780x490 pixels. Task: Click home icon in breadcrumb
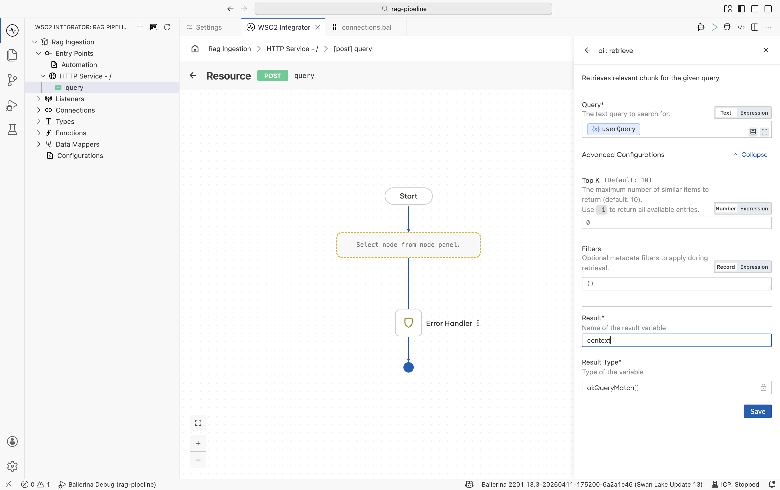point(195,49)
